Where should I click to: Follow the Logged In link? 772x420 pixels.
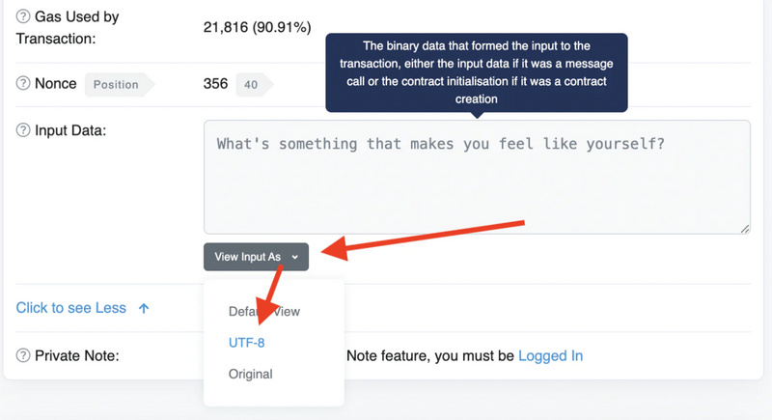[550, 355]
